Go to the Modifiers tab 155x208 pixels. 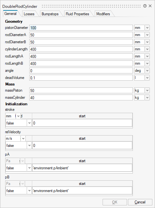click(103, 14)
